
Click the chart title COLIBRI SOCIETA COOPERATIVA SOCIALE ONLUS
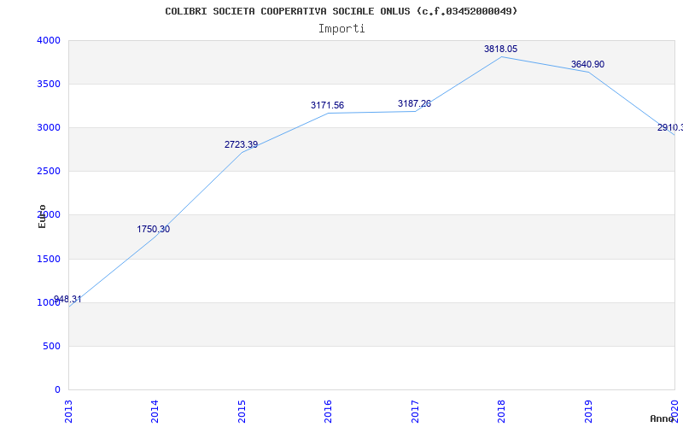pos(341,11)
